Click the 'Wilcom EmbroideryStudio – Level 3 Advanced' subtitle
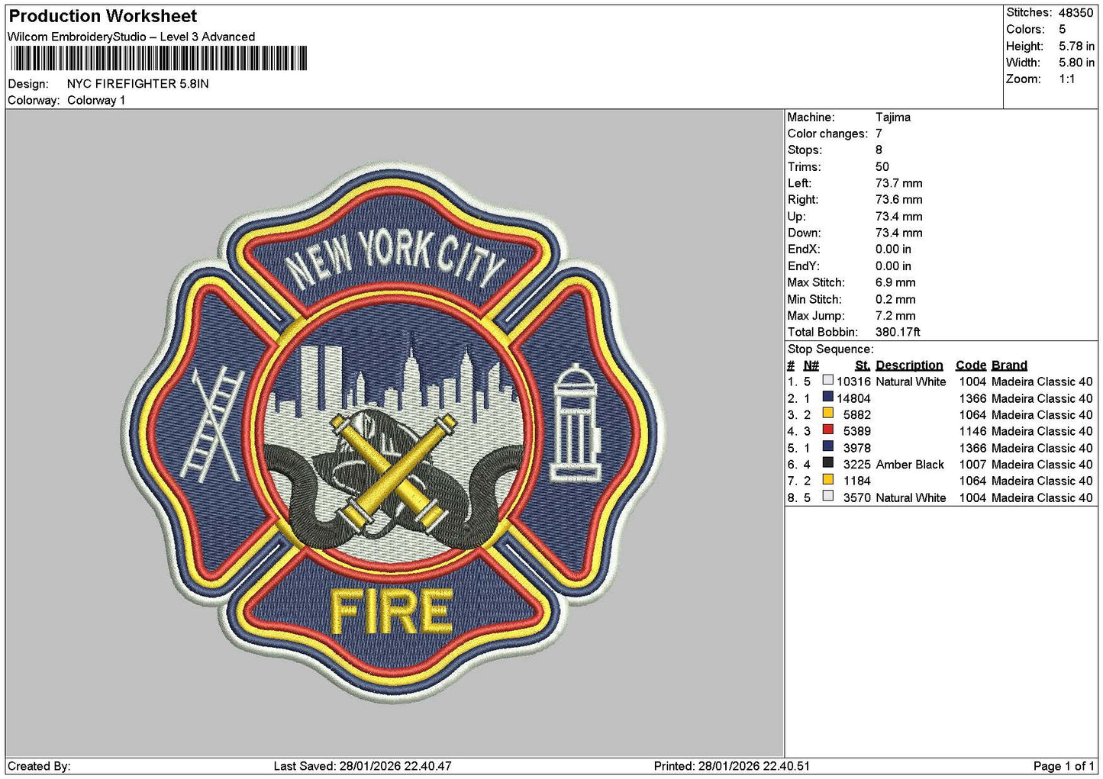The height and width of the screenshot is (779, 1103). tap(131, 37)
